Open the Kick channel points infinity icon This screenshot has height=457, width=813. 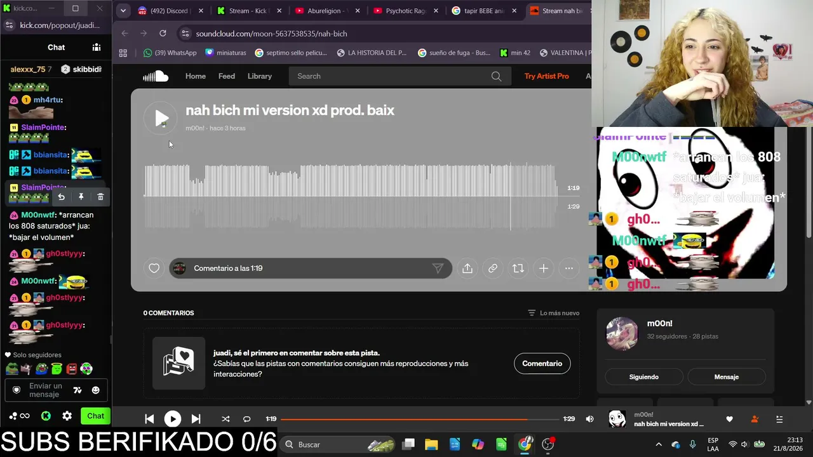pos(25,416)
